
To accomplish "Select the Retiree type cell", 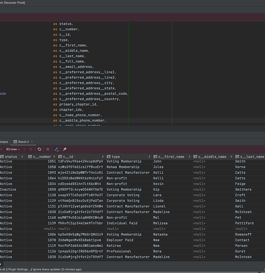I will click(114, 246).
